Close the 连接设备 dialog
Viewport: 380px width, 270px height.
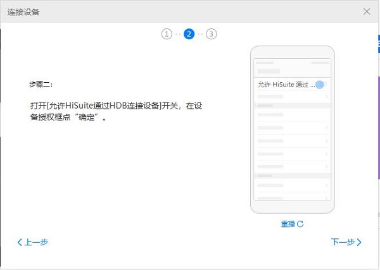pos(367,11)
